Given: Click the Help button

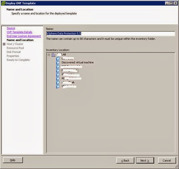Looking at the screenshot, I should point(13,160).
